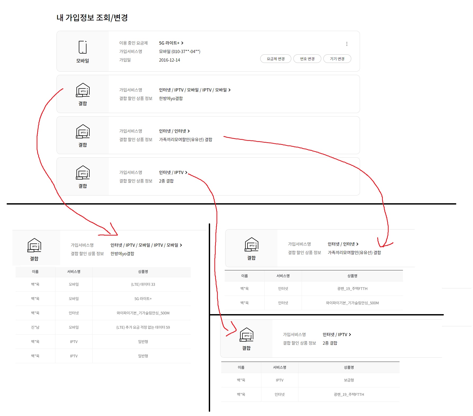Open the three-dot more options menu
The width and height of the screenshot is (473, 416).
click(x=347, y=44)
